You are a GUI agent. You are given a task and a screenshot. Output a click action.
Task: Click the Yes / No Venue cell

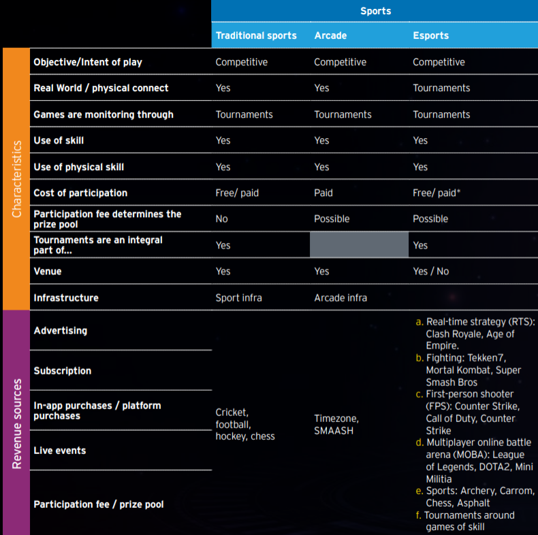pyautogui.click(x=430, y=271)
